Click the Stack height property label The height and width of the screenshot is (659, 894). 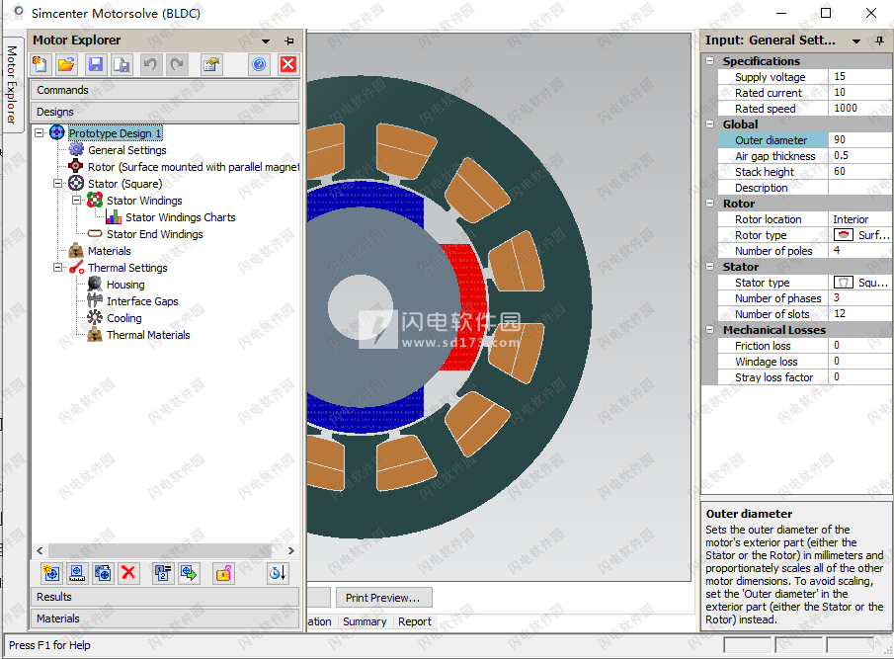(764, 172)
